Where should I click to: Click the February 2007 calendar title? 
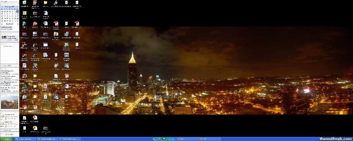pyautogui.click(x=10, y=6)
